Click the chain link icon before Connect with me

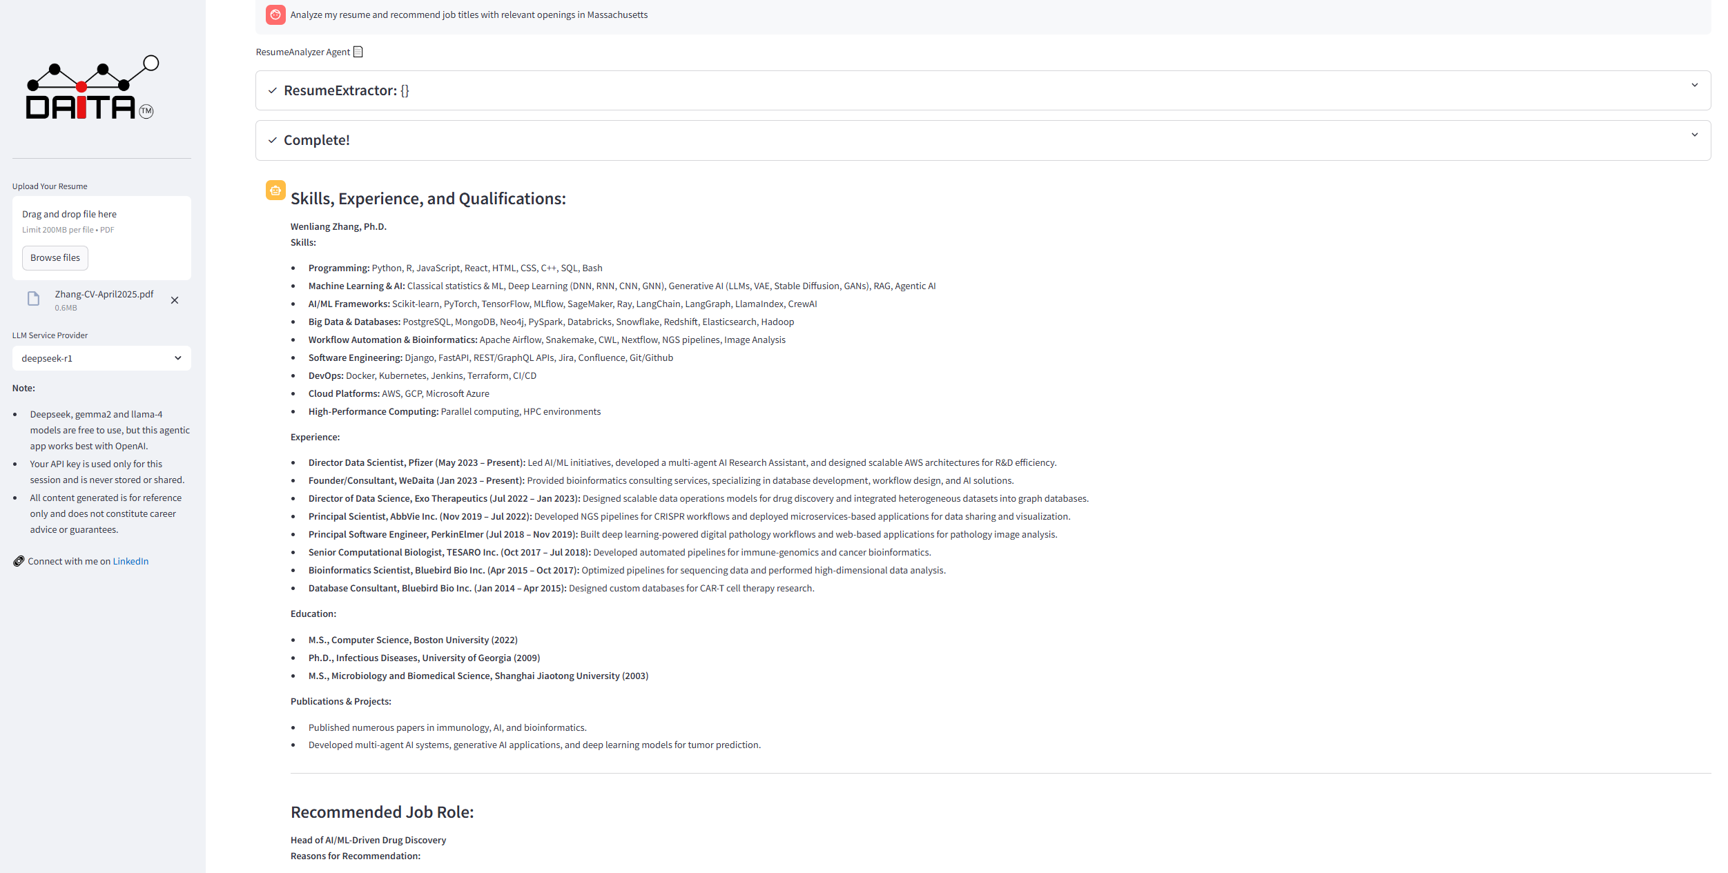coord(19,561)
